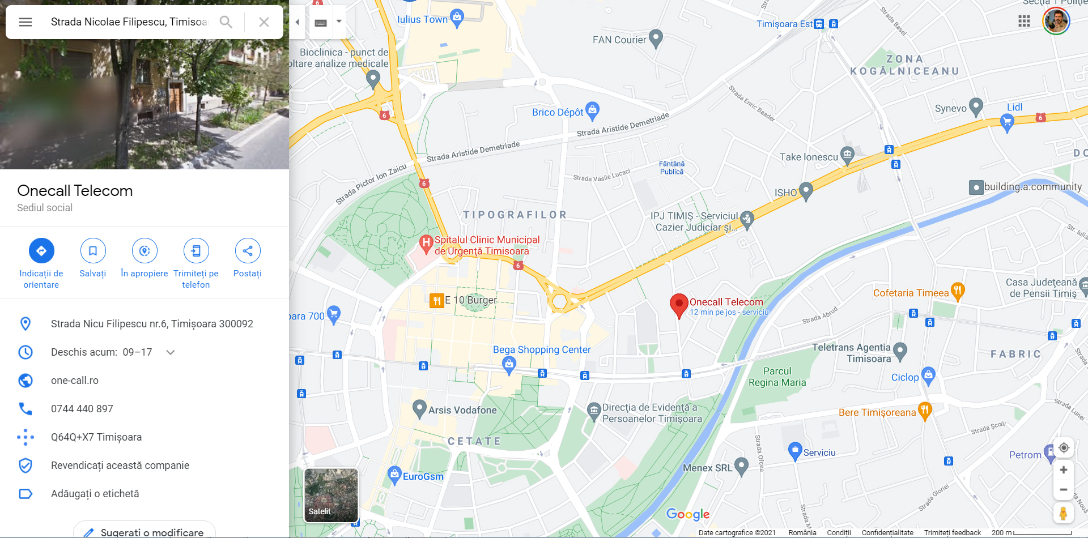
Task: Expand opening hours Deschis acum
Action: click(x=170, y=352)
